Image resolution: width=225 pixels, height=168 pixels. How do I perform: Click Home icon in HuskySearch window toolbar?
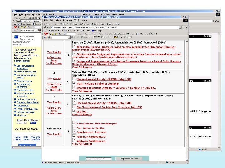pos(67,24)
